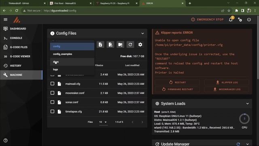Sort by Filesize column header
The width and height of the screenshot is (259, 146).
point(99,65)
